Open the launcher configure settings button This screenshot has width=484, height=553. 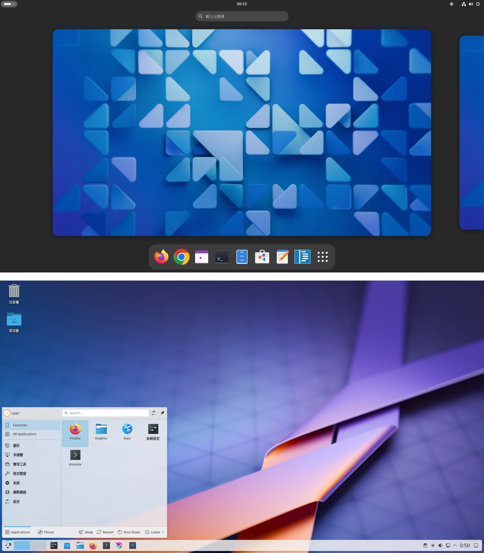pos(154,413)
